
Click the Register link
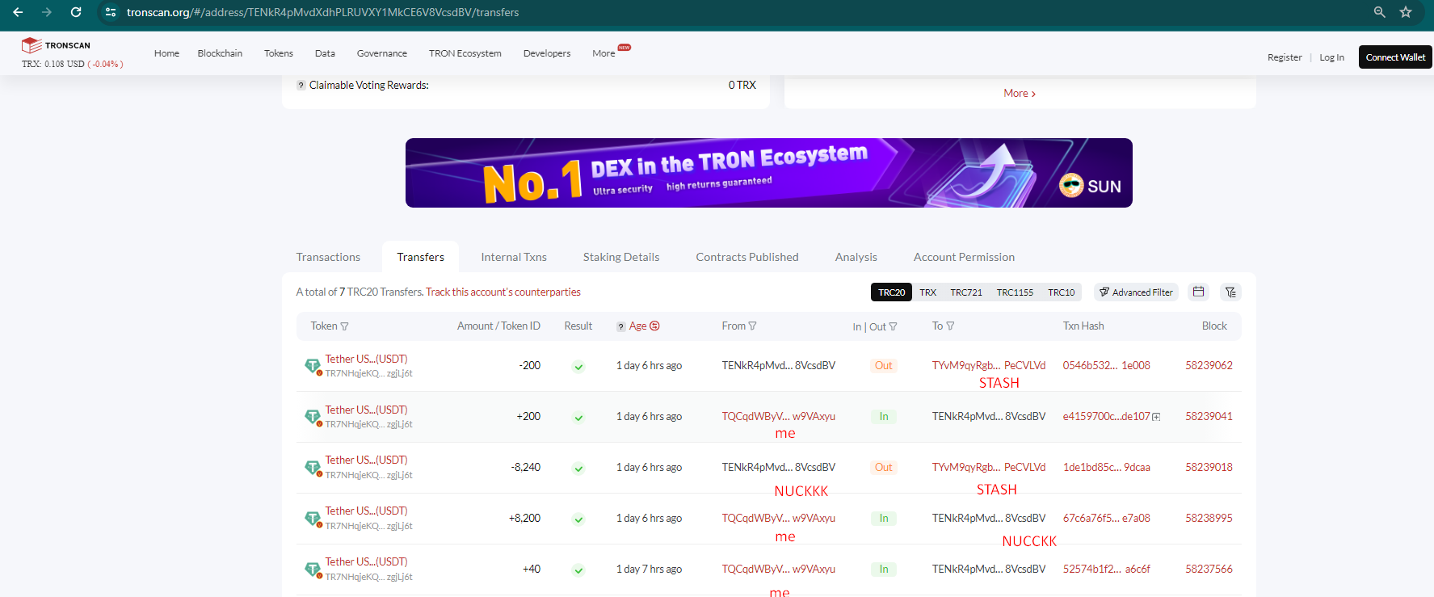click(1285, 57)
